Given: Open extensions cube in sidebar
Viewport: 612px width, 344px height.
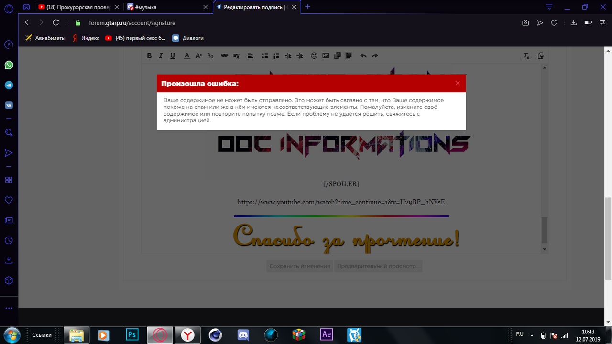Looking at the screenshot, I should (x=9, y=280).
